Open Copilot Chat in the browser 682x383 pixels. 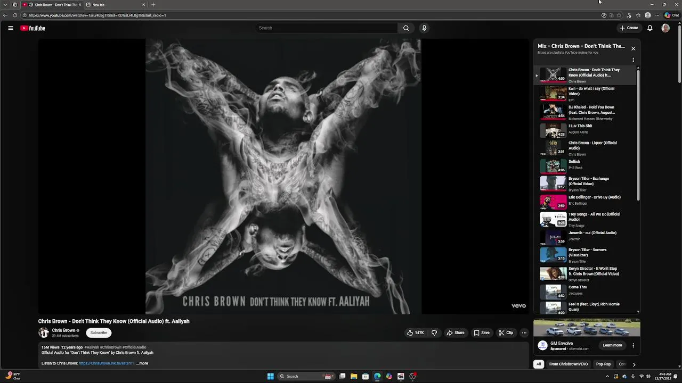(x=671, y=15)
